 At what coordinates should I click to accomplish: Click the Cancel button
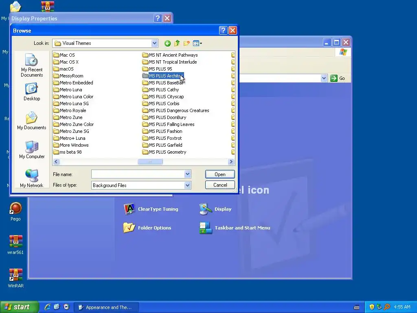(x=220, y=185)
